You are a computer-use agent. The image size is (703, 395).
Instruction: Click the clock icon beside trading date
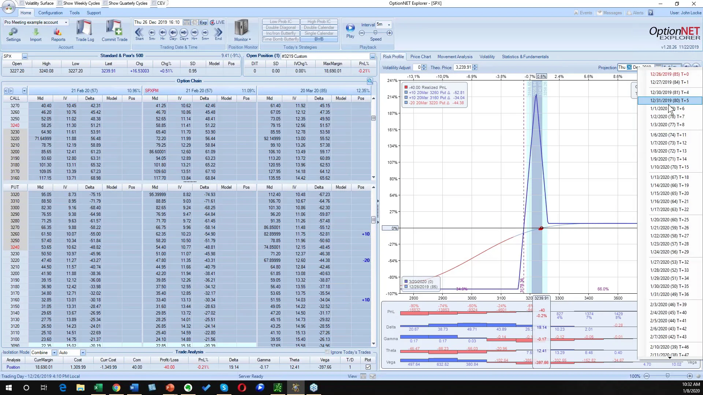pos(195,22)
